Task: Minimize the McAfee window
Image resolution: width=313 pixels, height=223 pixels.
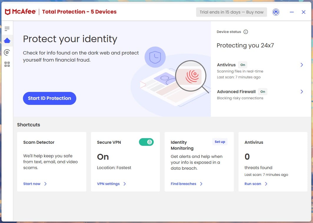Action: click(292, 12)
